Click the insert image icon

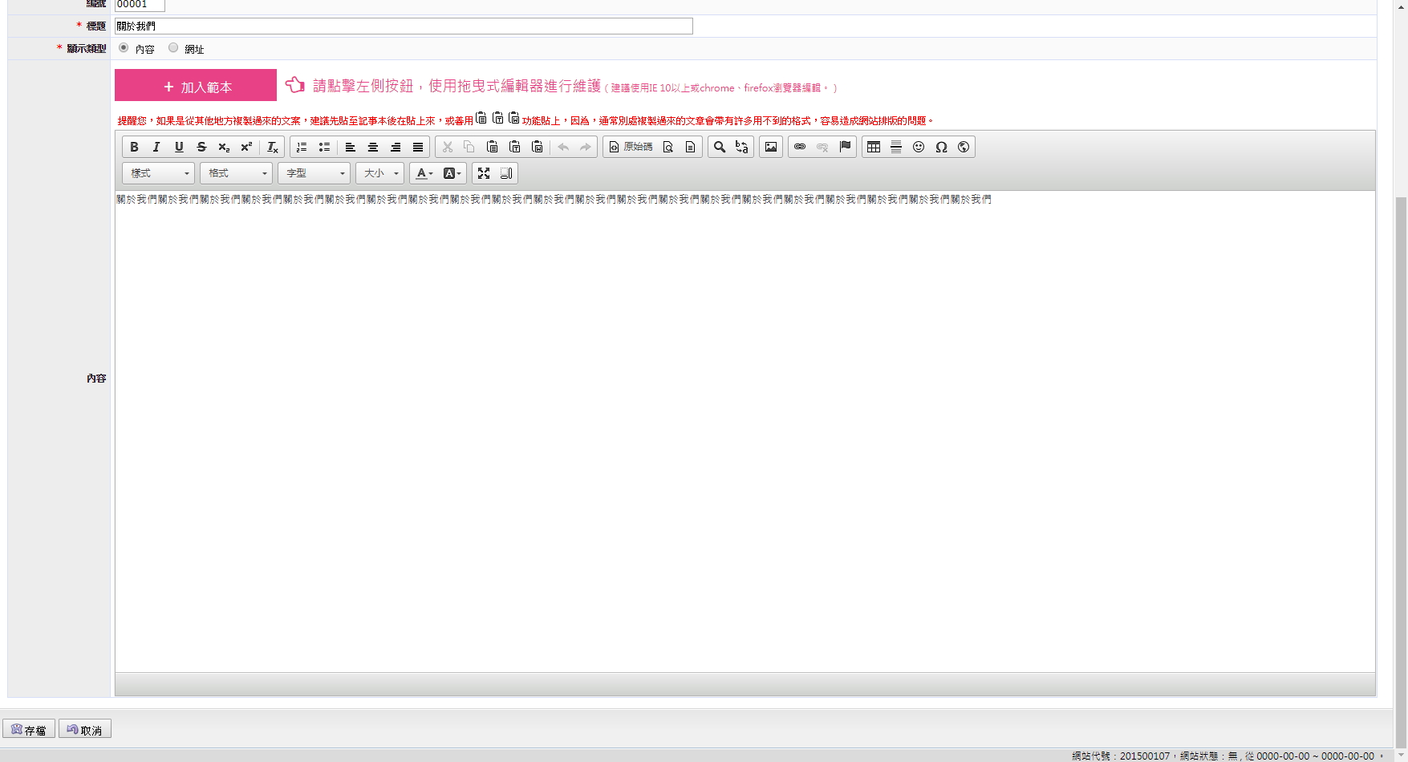pos(771,147)
